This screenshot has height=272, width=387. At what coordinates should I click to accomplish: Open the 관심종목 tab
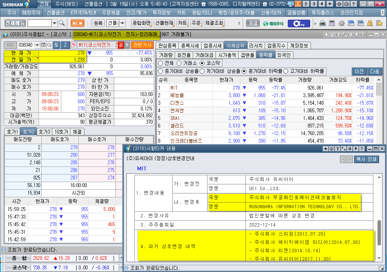pos(167,46)
